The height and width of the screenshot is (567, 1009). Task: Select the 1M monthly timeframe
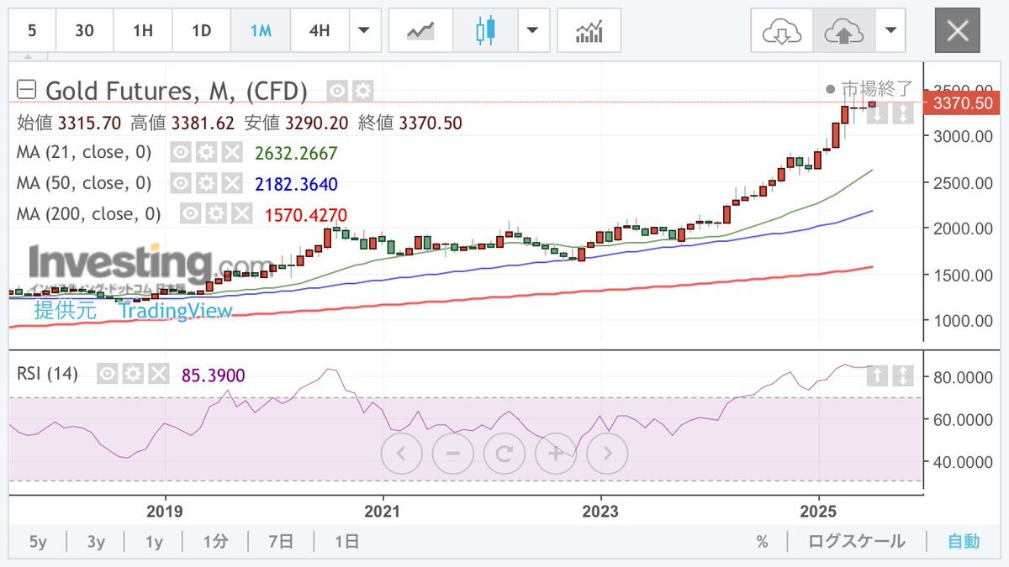coord(261,31)
